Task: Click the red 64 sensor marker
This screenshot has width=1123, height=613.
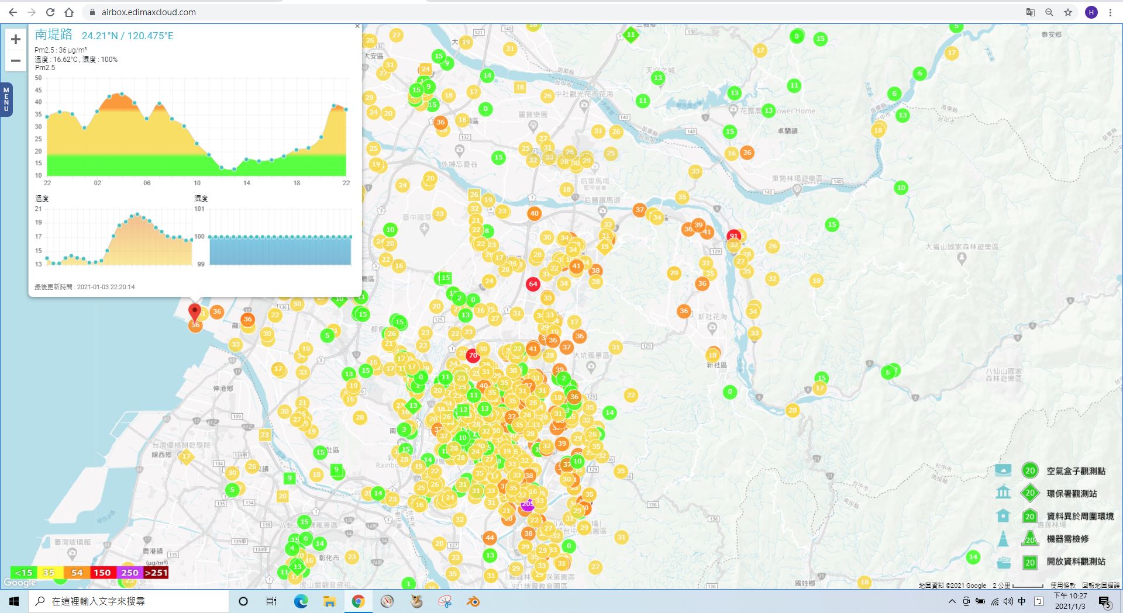Action: [x=533, y=284]
